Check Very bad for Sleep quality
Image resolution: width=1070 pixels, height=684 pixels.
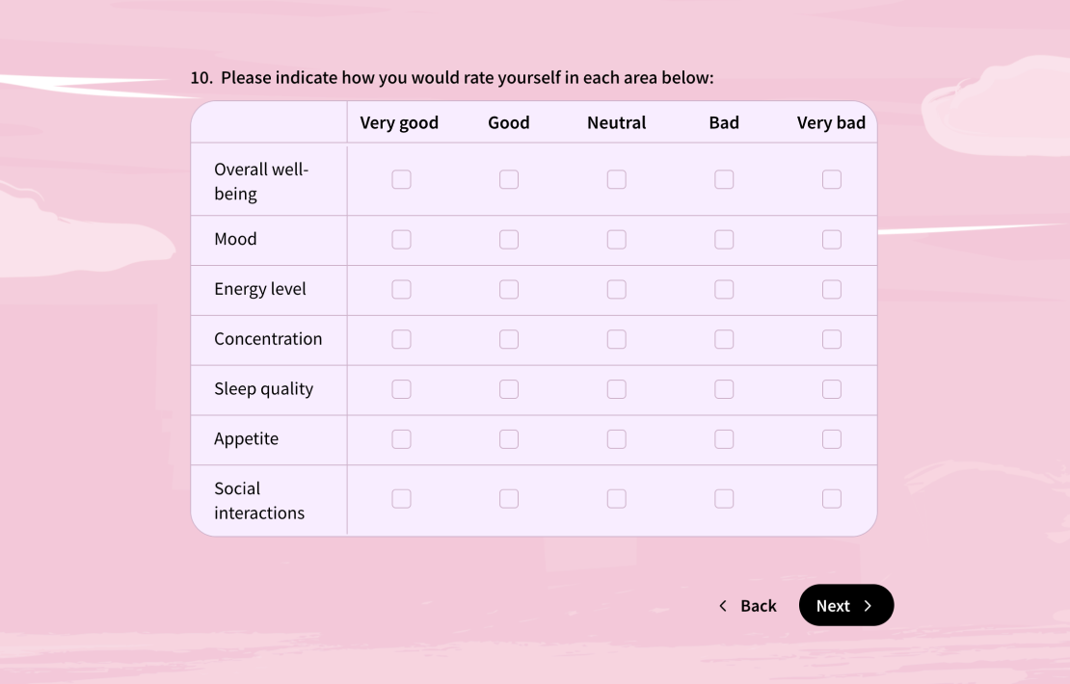[x=832, y=389]
